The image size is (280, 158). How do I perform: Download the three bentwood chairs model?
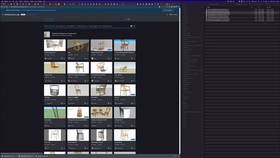(x=111, y=126)
